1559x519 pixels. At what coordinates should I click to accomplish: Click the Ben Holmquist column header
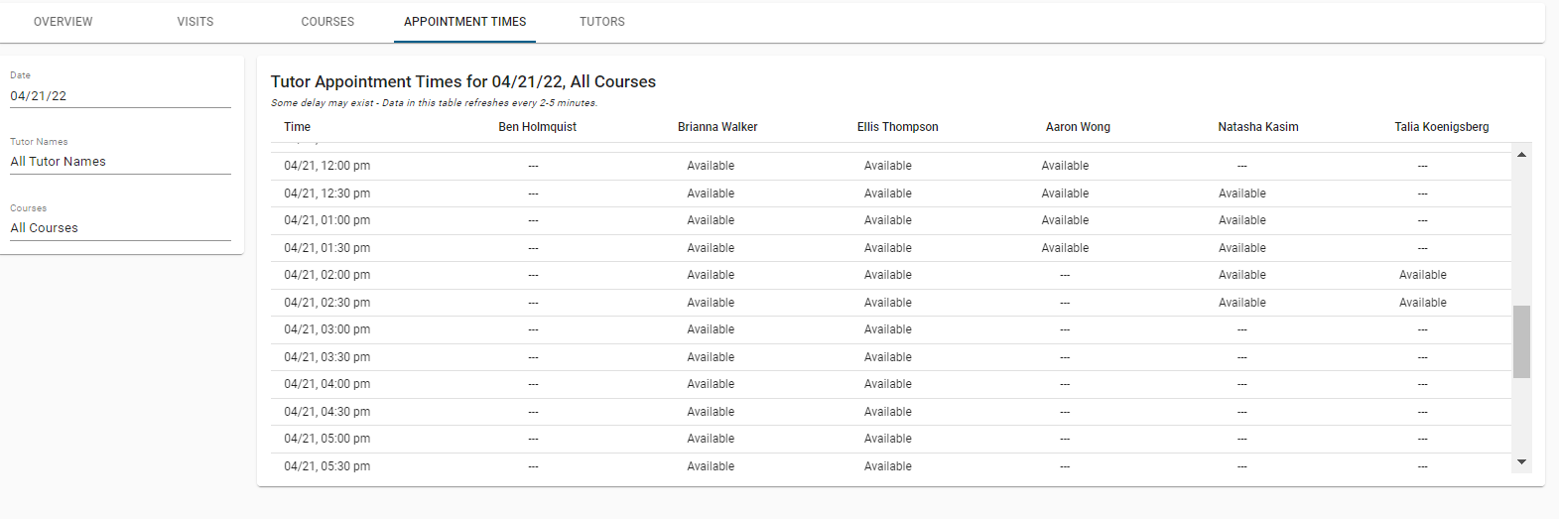(x=537, y=127)
